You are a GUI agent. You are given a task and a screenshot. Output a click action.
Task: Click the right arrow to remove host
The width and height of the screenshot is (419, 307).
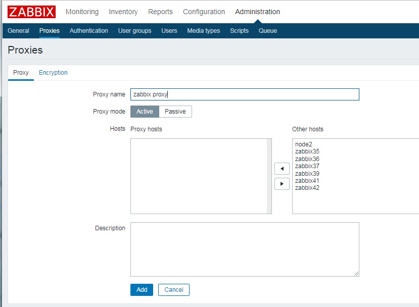(x=282, y=184)
